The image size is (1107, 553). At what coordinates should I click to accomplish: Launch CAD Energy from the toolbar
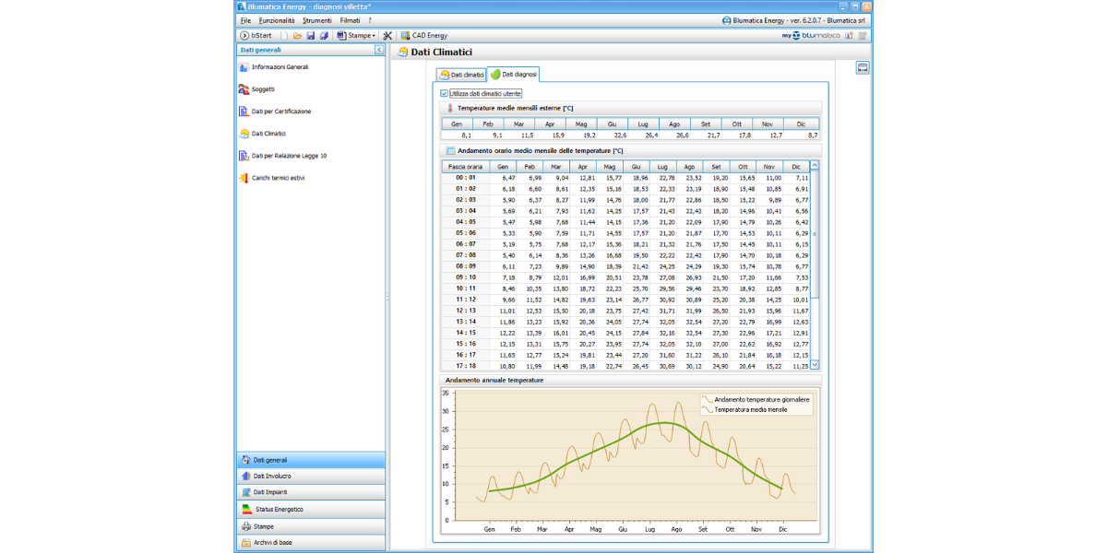point(424,35)
